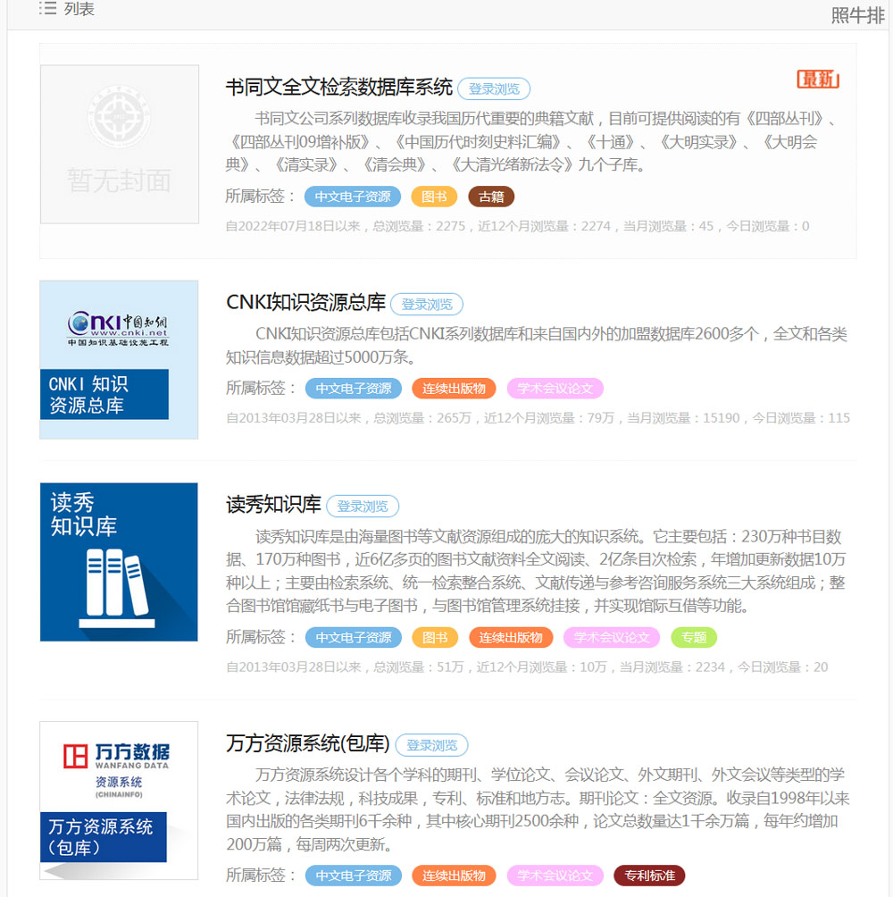Click the 书同文 view statistics line starting 自2022年07月18日以来
The width and height of the screenshot is (893, 897).
(x=517, y=227)
